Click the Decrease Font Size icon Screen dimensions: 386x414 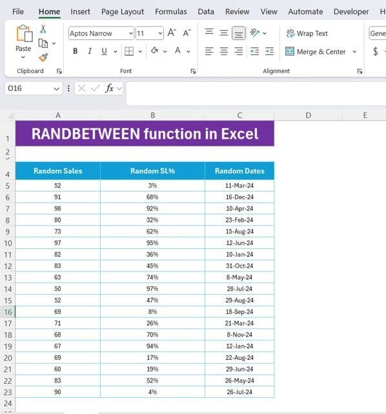pos(187,33)
